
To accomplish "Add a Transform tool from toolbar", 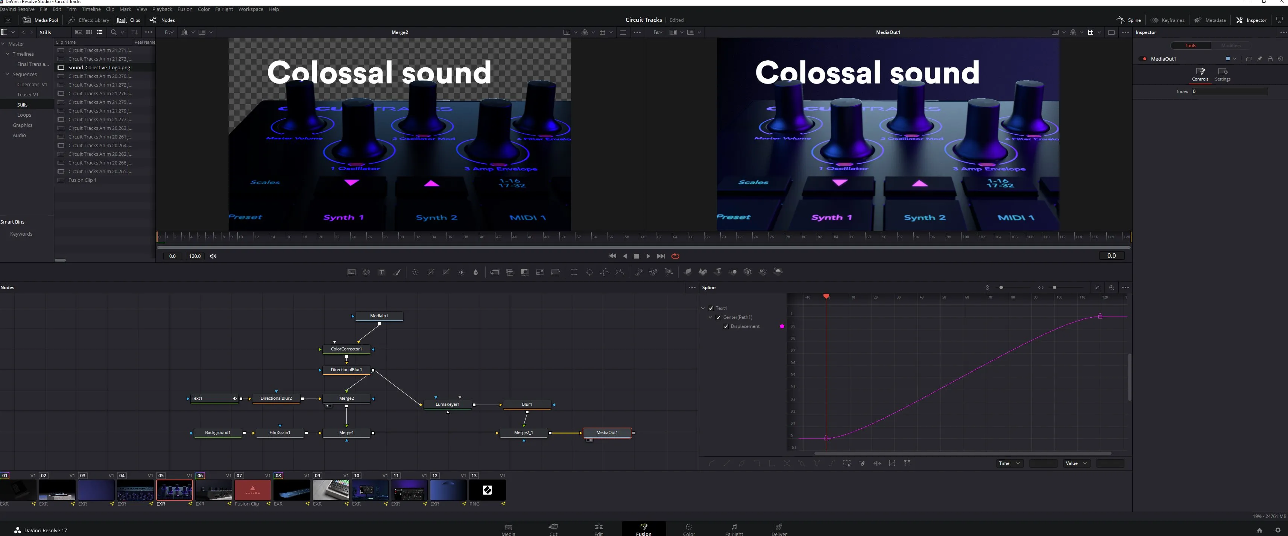I will click(555, 272).
